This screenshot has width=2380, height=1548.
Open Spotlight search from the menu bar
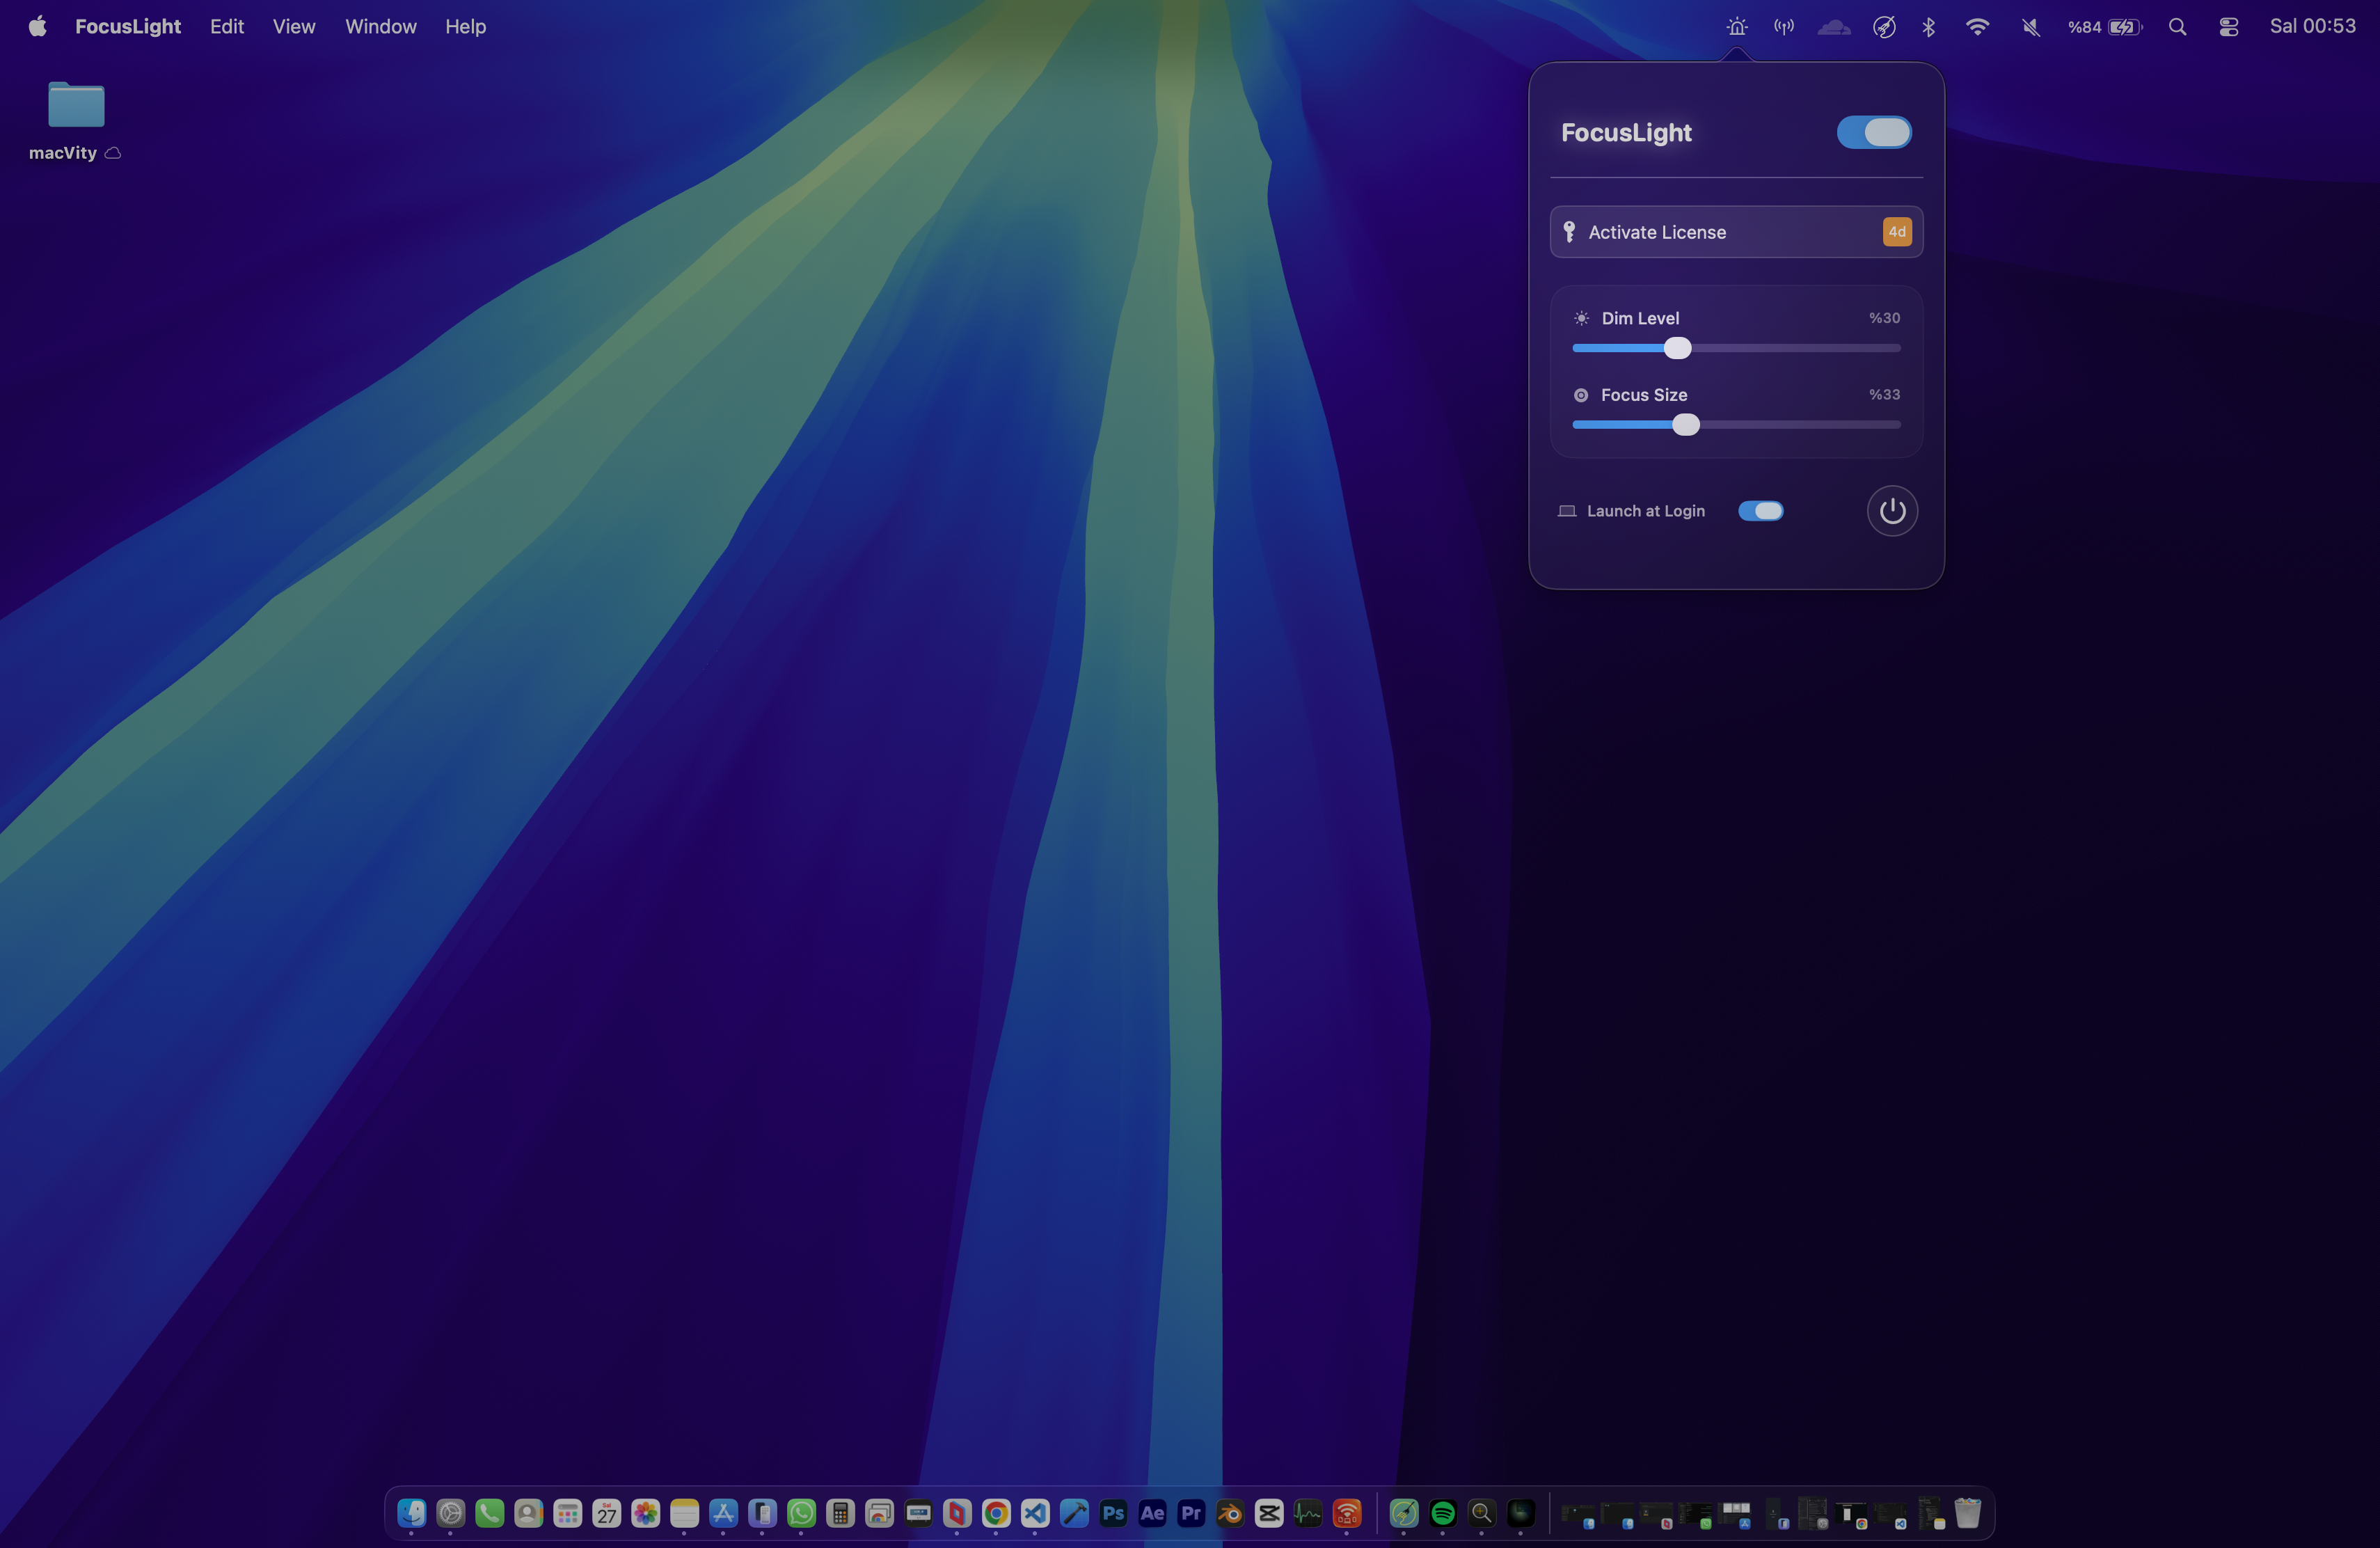[2177, 26]
